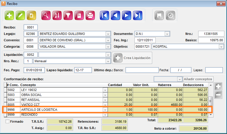Screen dimensions: 227x134
Task: Click the minus icon beside concept grid
Action: (218, 95)
